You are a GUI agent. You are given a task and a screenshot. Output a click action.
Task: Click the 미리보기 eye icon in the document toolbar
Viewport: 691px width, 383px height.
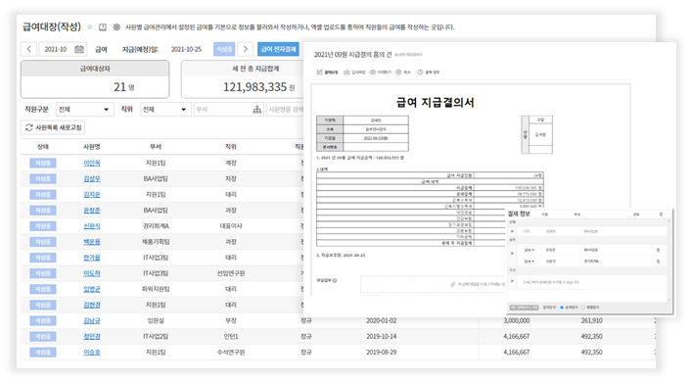[x=373, y=72]
